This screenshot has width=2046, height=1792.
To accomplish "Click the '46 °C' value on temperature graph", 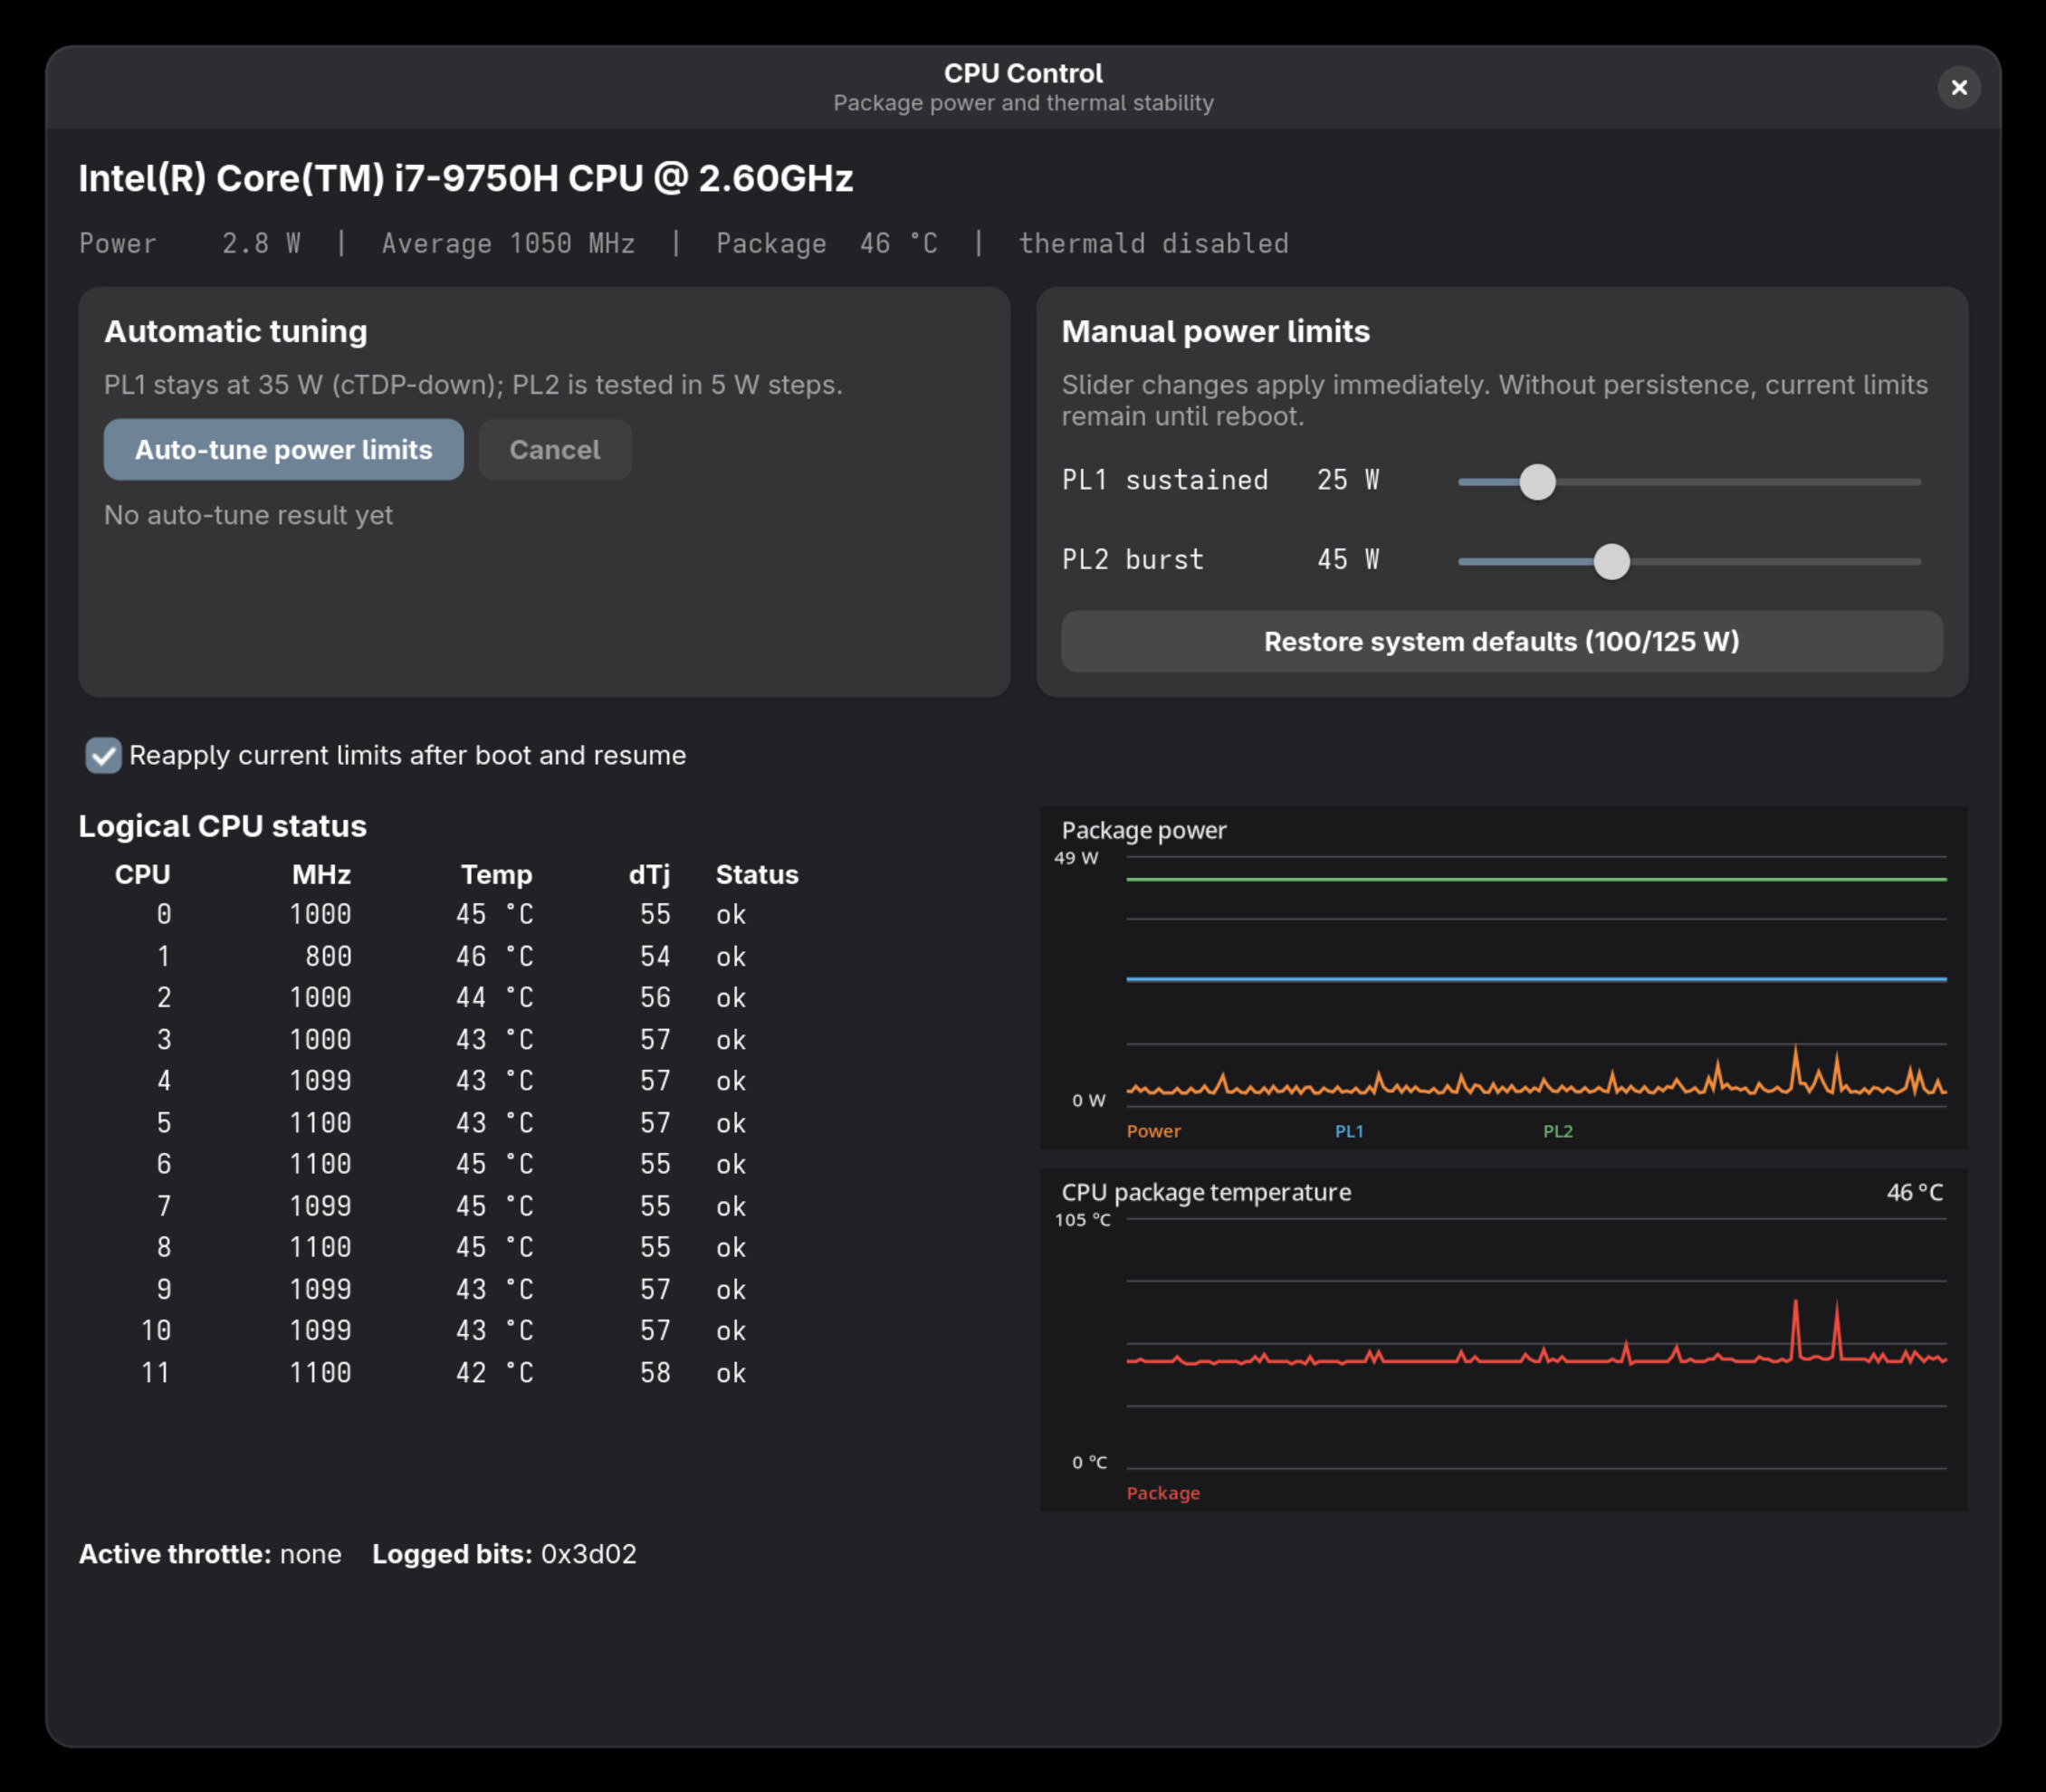I will point(1914,1192).
